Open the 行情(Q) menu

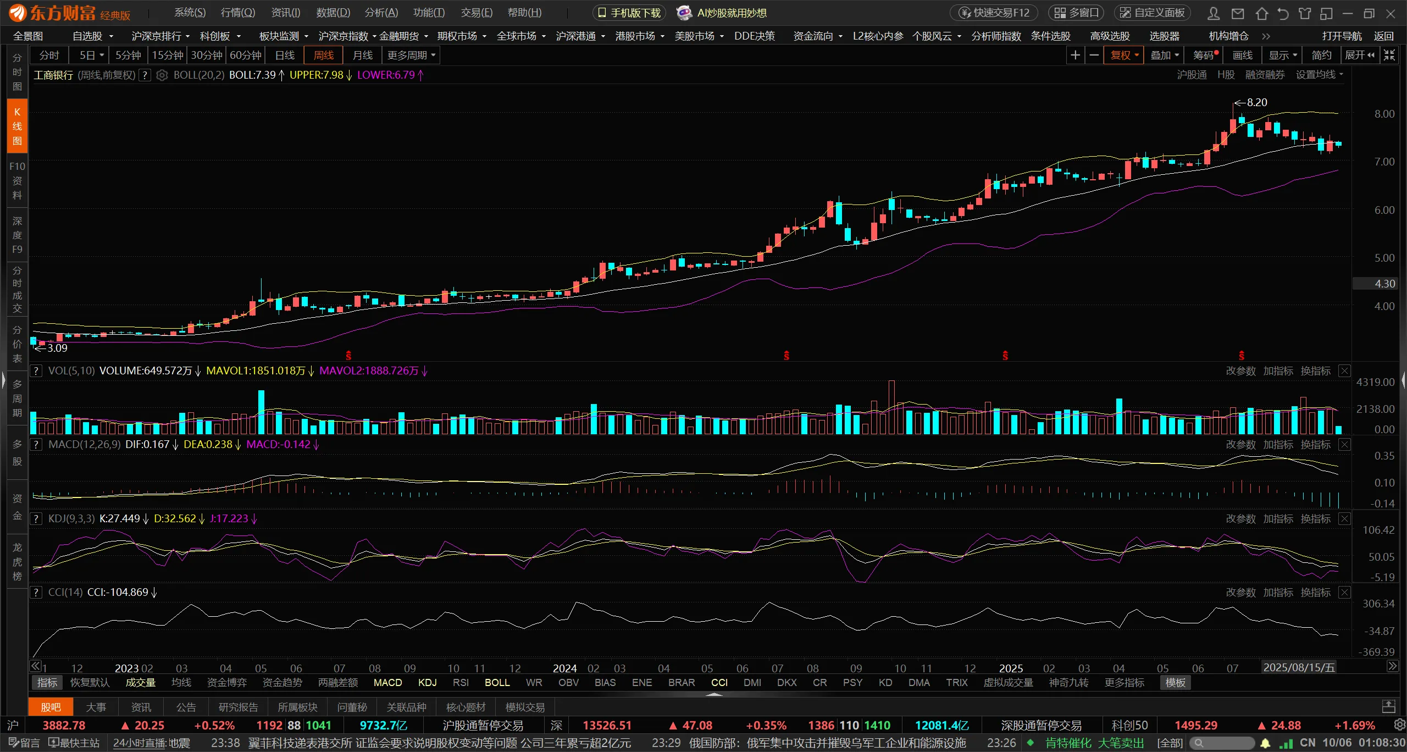tap(237, 13)
